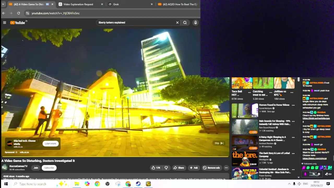Open the Ask AI button
The height and width of the screenshot is (188, 334).
click(194, 168)
